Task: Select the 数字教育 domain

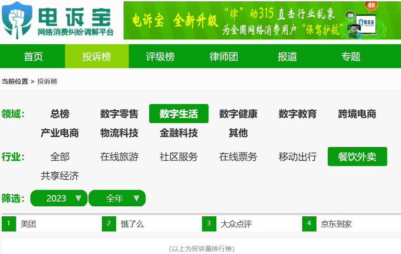Action: click(x=298, y=114)
